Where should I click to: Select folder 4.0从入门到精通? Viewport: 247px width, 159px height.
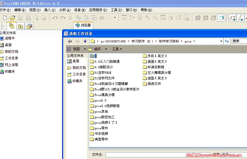pyautogui.click(x=105, y=62)
